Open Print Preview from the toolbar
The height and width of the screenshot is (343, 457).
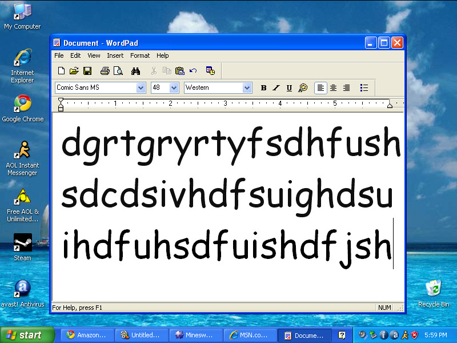[x=118, y=71]
